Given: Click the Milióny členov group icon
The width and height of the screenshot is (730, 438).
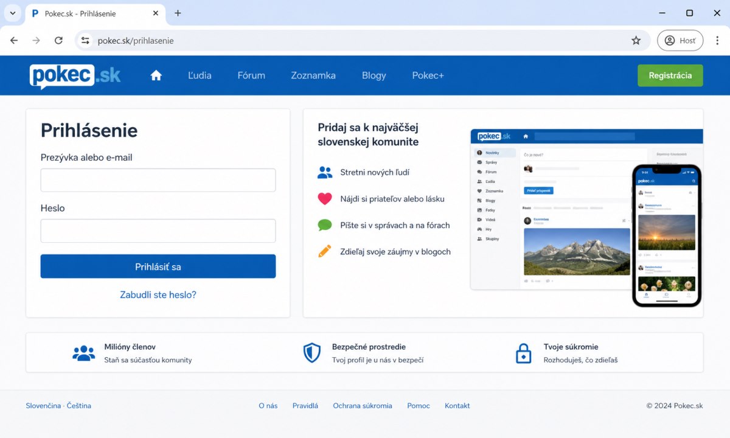Looking at the screenshot, I should [x=83, y=353].
